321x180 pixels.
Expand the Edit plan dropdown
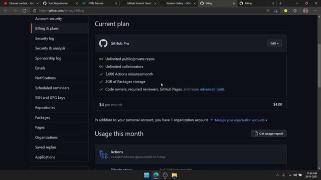[274, 43]
